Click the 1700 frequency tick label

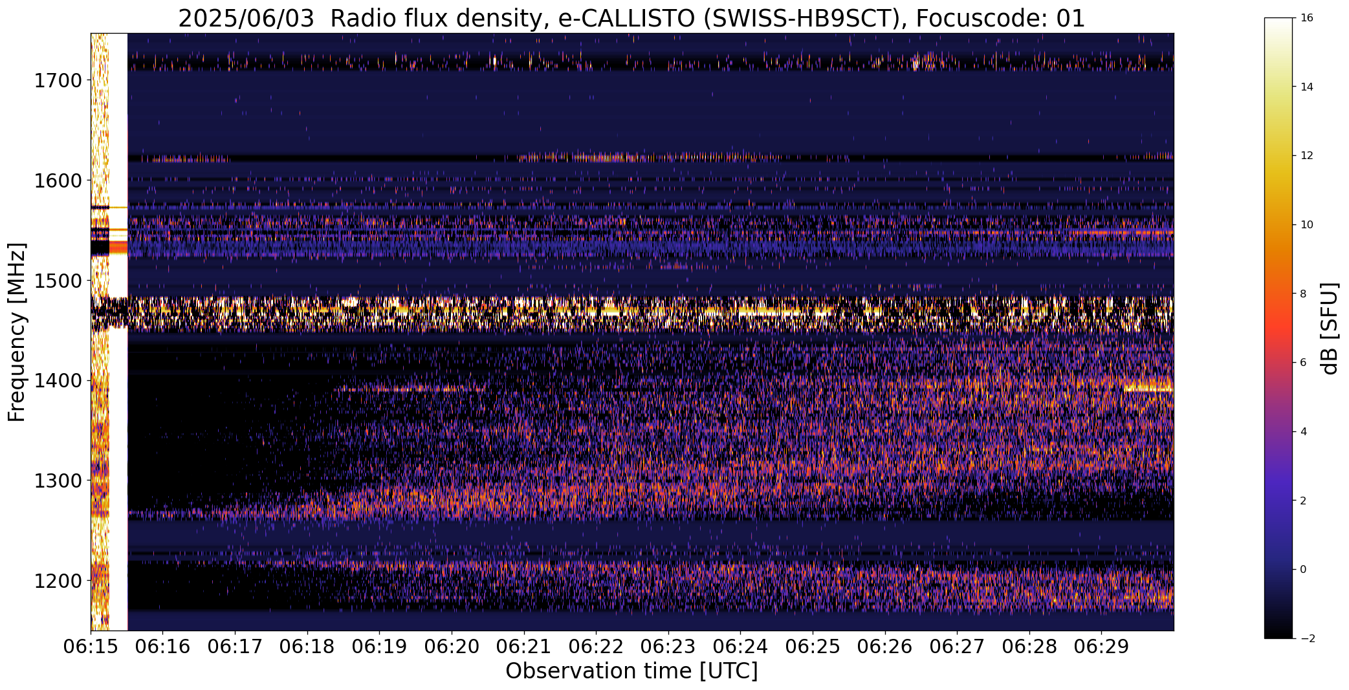[58, 81]
